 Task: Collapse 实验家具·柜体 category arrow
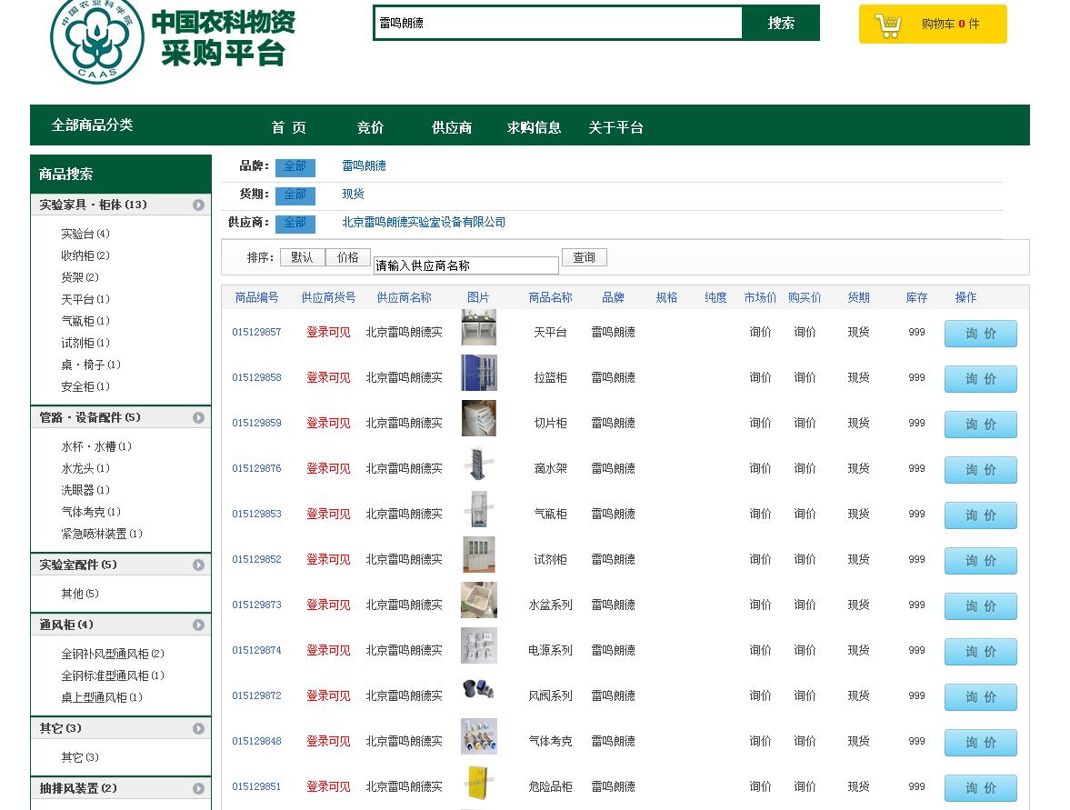pos(198,205)
